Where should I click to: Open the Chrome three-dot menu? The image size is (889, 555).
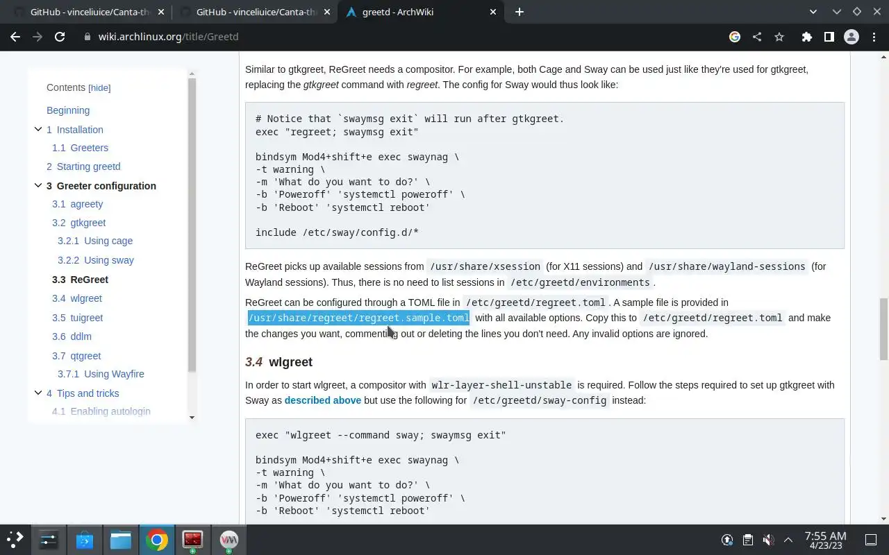(x=874, y=37)
